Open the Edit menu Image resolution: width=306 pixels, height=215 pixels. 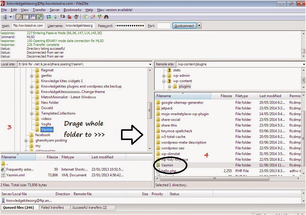click(14, 10)
